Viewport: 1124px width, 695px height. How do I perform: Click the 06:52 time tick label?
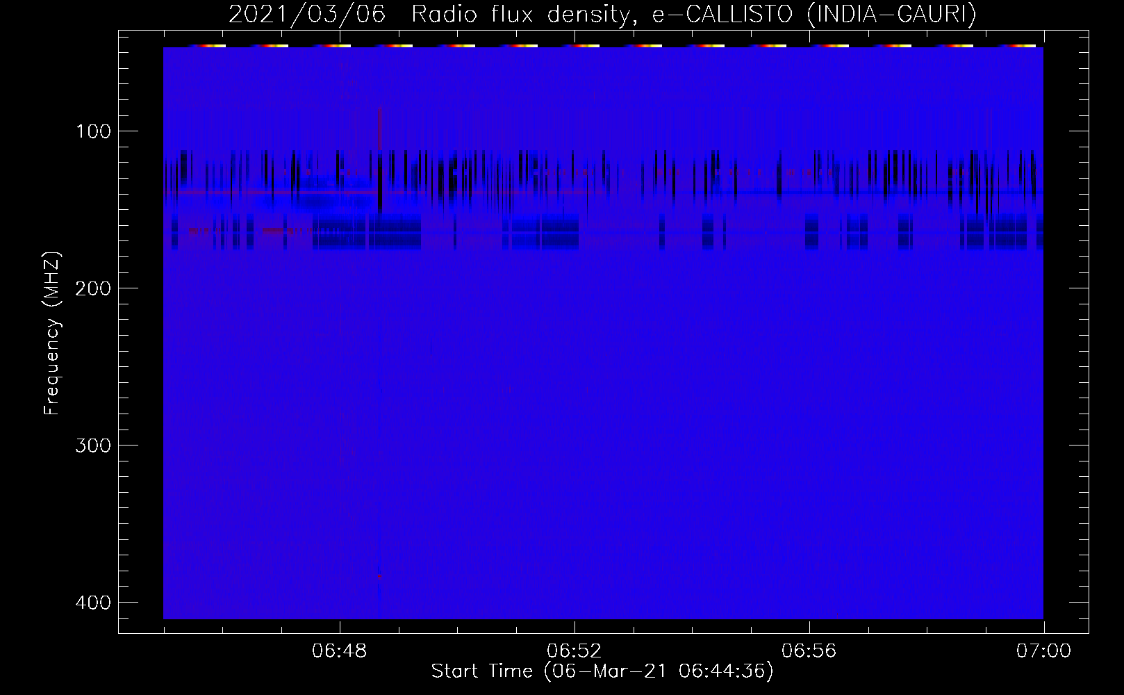(575, 651)
